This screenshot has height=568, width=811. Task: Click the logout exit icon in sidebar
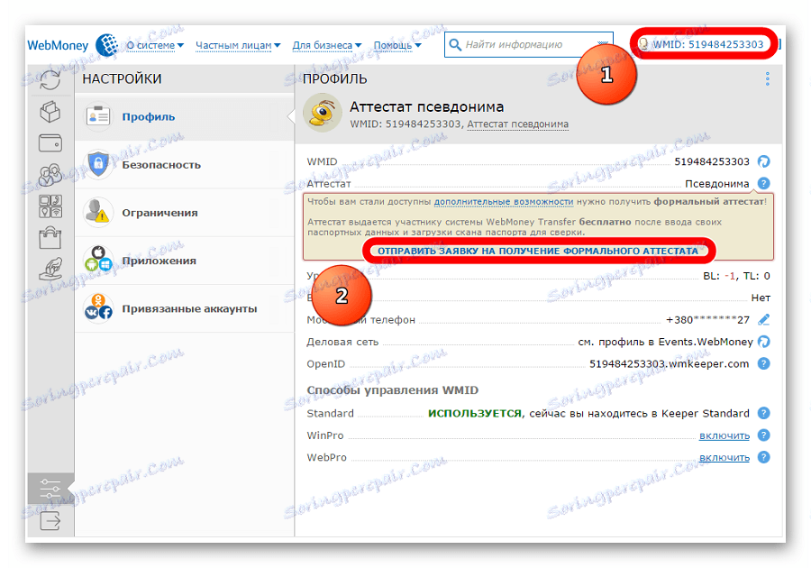(x=50, y=520)
